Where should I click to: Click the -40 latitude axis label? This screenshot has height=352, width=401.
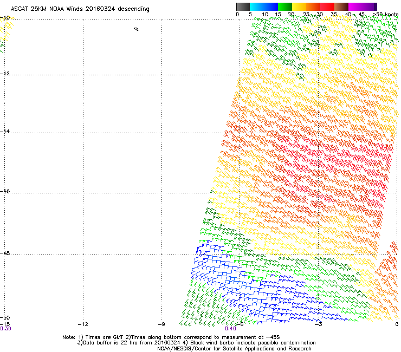5,18
